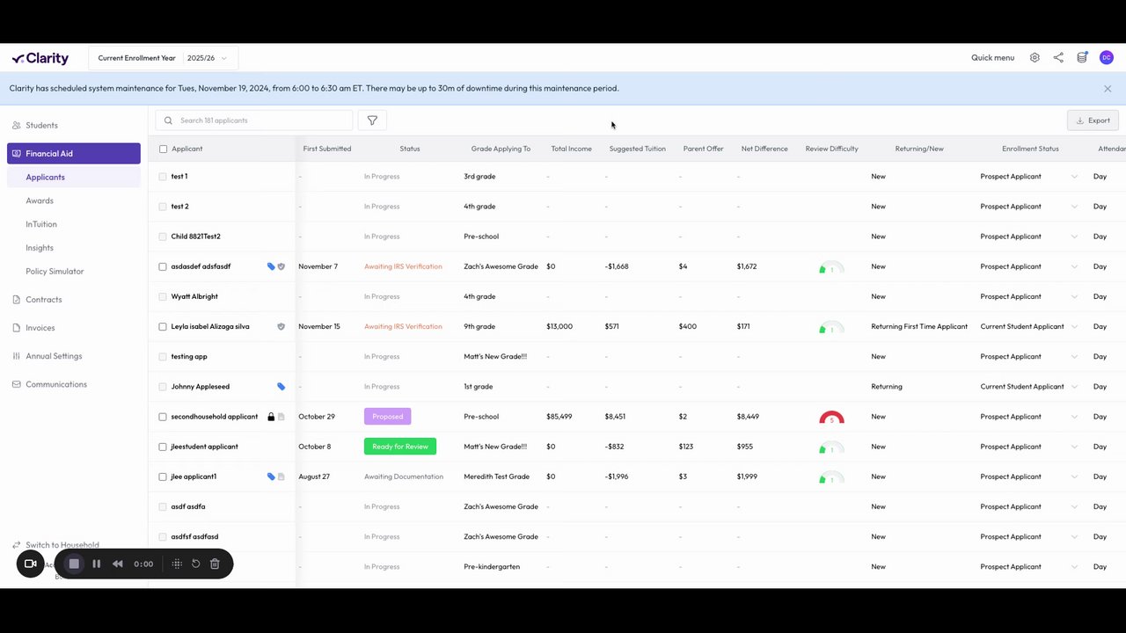Click the Clarity logo
The height and width of the screenshot is (633, 1126).
click(x=40, y=58)
